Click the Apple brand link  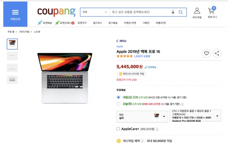tap(120, 46)
